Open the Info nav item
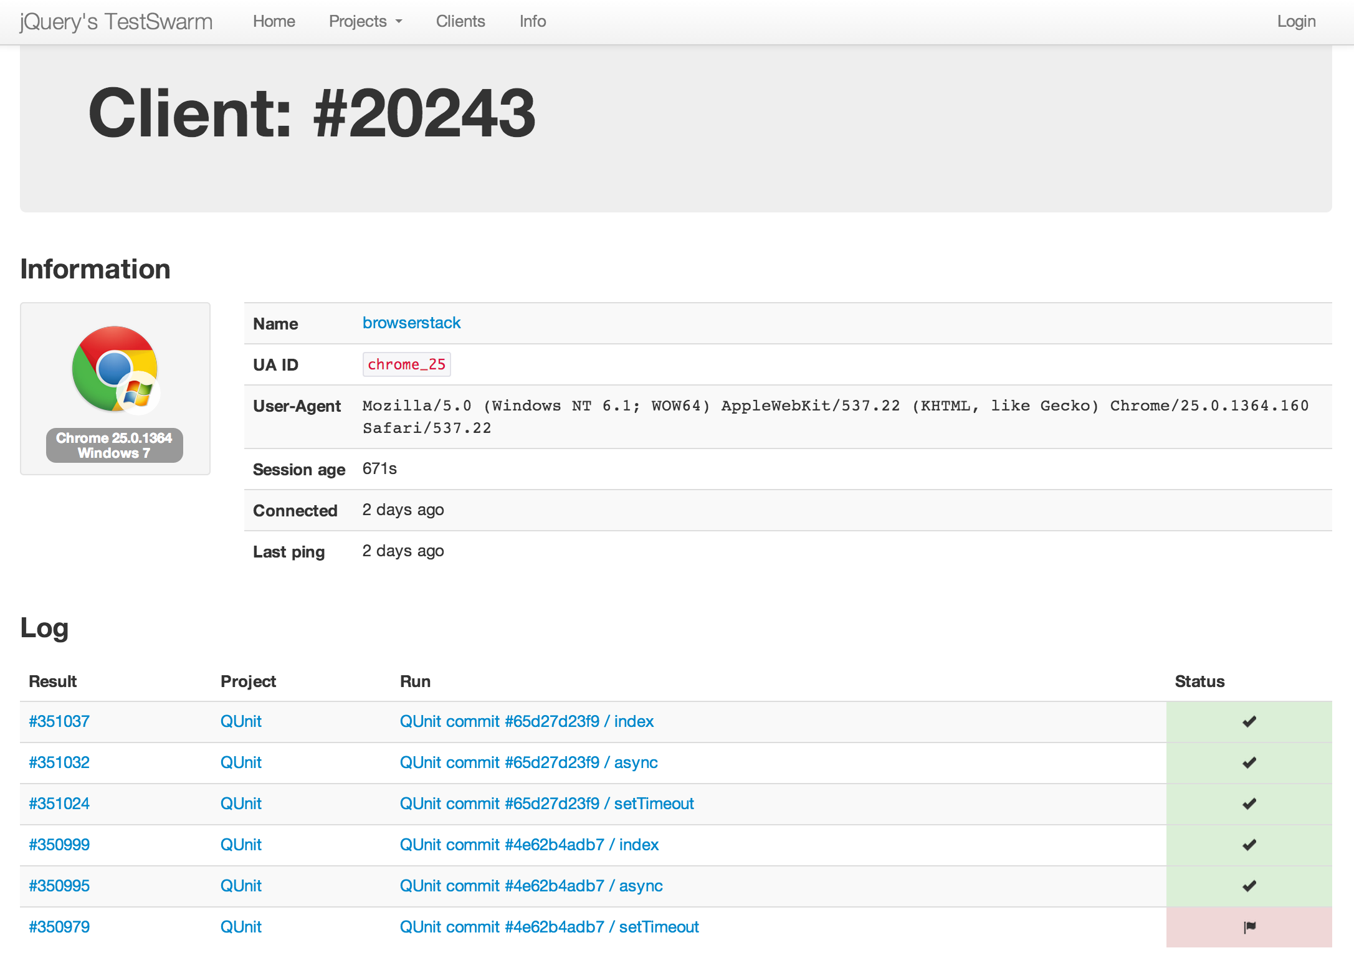Image resolution: width=1354 pixels, height=963 pixels. pos(532,21)
